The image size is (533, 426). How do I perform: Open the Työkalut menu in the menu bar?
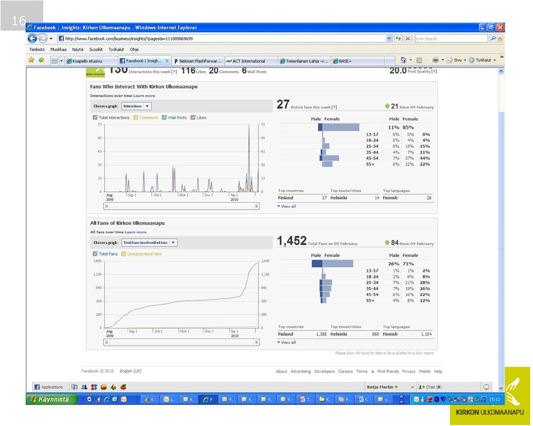pos(116,49)
